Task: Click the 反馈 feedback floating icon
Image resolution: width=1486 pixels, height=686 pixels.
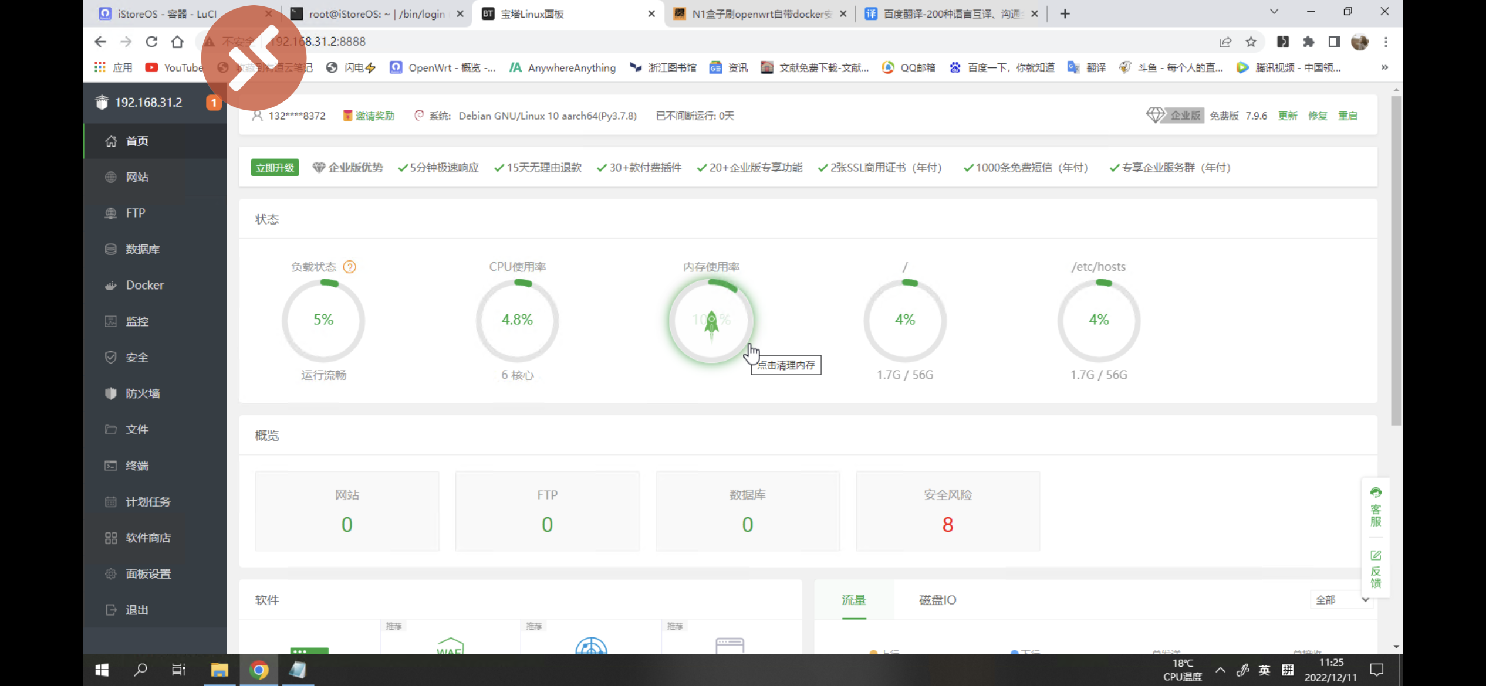Action: (1376, 569)
